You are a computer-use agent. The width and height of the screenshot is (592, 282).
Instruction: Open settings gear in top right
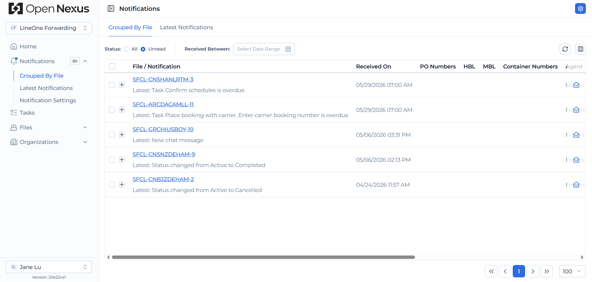click(x=580, y=9)
